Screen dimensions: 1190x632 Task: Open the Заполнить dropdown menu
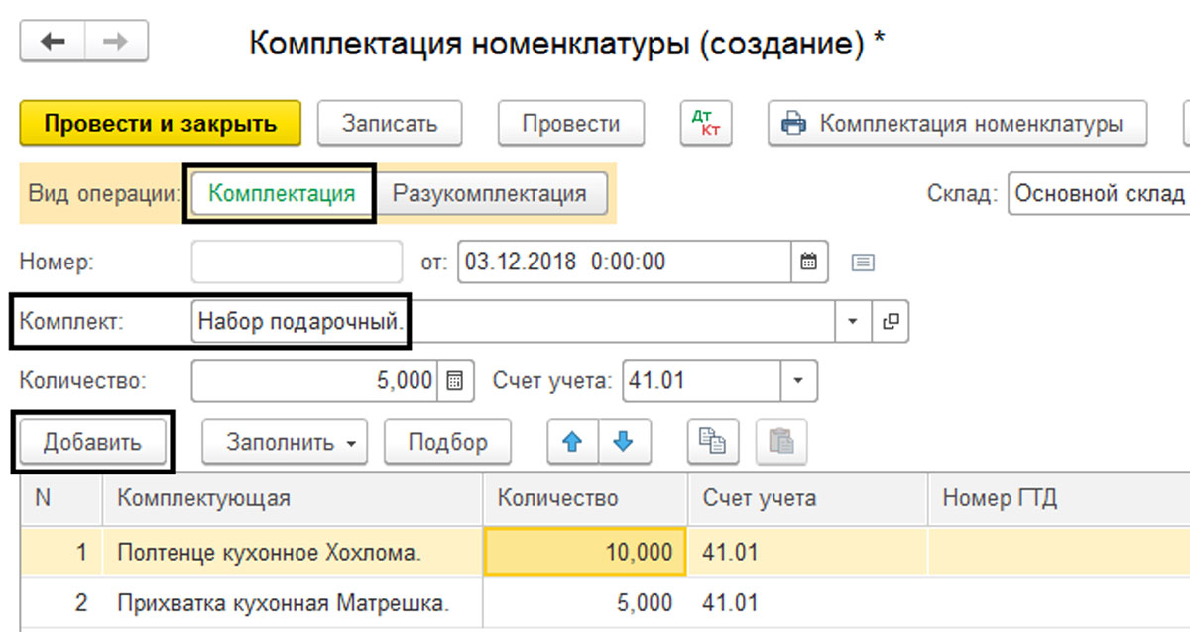tap(284, 442)
